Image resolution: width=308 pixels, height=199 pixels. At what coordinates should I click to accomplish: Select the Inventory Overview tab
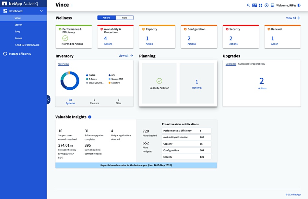(64, 64)
